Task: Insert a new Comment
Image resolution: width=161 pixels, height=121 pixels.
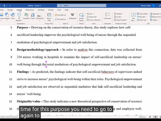Action: click(x=107, y=16)
